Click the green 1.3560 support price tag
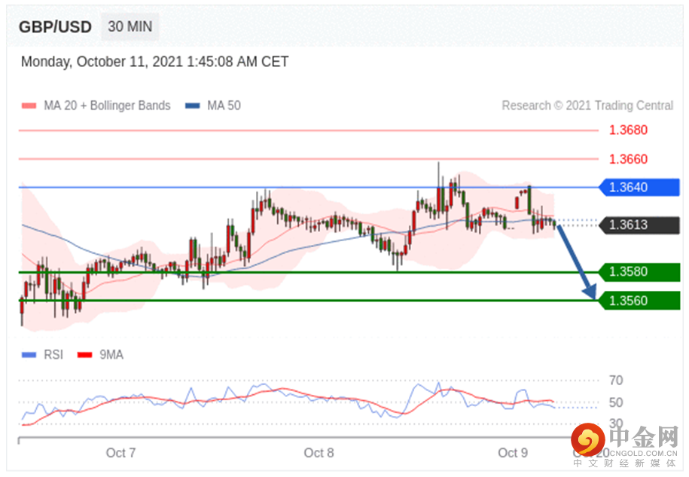Screen dimensions: 689x477 [639, 301]
